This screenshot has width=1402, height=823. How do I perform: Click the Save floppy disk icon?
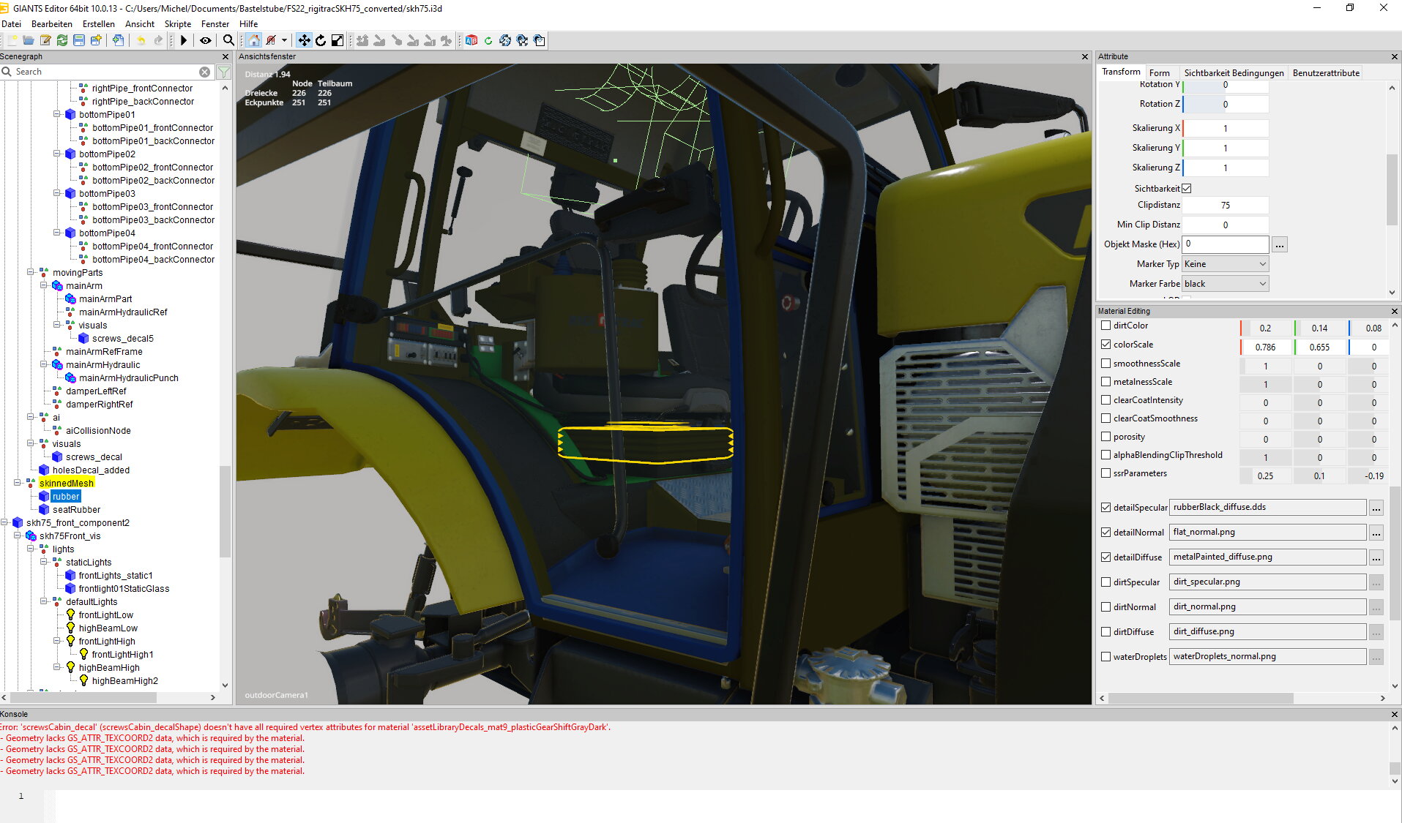coord(79,40)
